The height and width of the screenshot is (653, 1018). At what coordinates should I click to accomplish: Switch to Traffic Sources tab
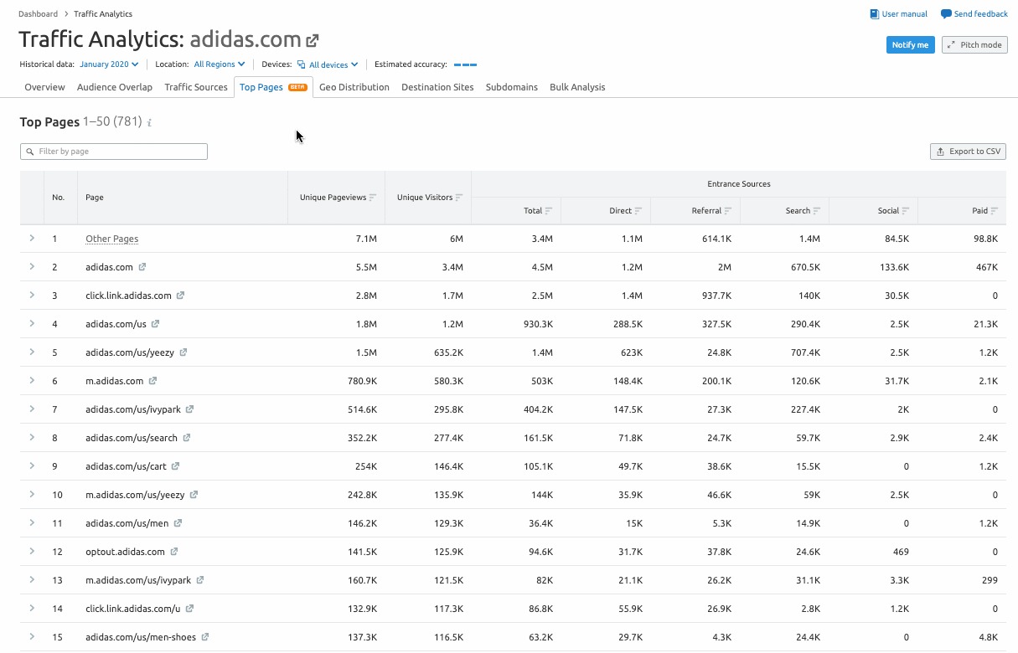pos(196,87)
